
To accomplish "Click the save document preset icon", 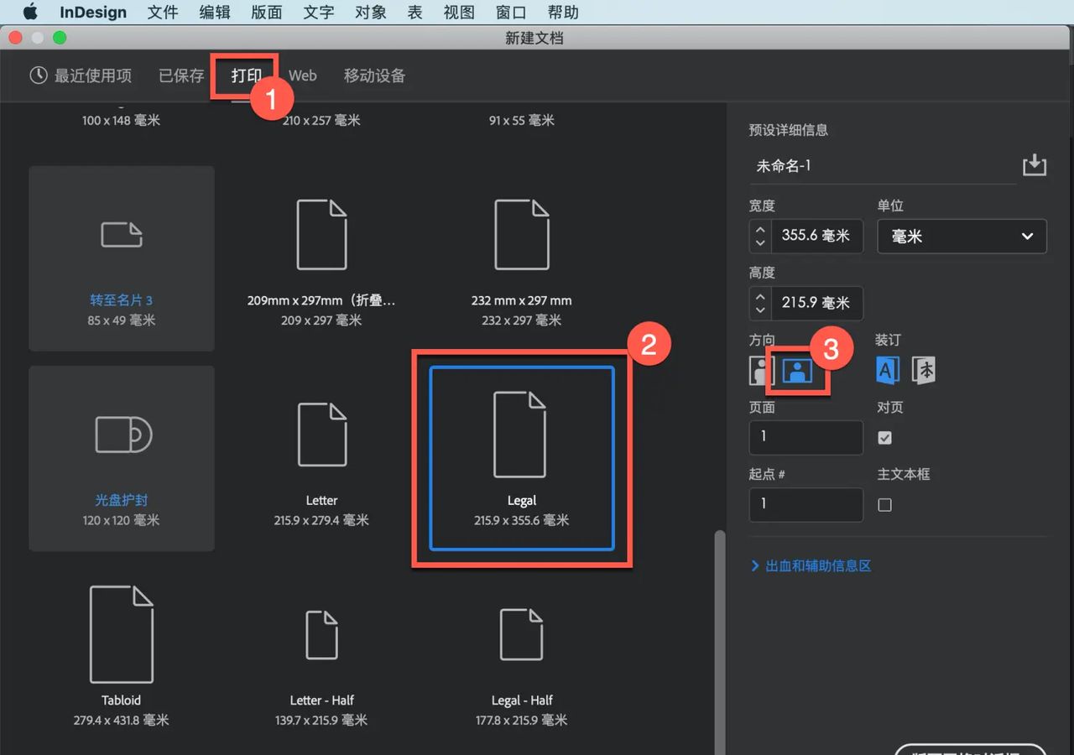I will point(1034,164).
